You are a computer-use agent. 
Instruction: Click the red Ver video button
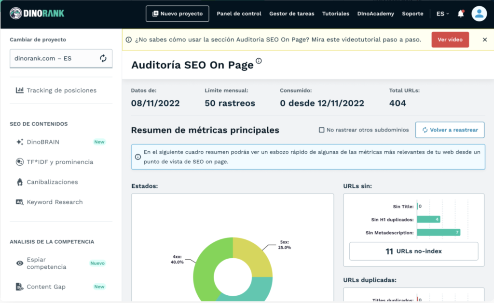point(450,40)
